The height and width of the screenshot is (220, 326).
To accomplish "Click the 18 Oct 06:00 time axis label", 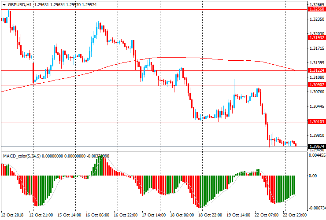I will coord(182,215).
